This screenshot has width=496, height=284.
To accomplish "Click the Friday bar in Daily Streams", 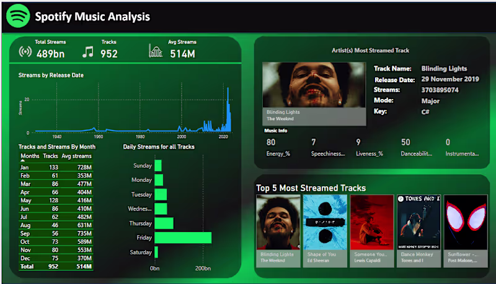I will tap(183, 238).
